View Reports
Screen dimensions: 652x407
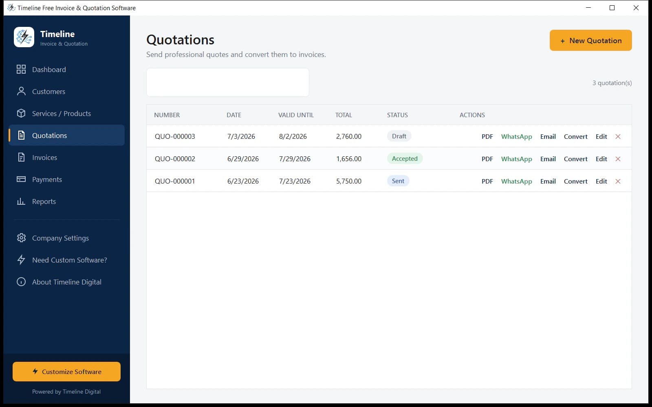coord(66,201)
